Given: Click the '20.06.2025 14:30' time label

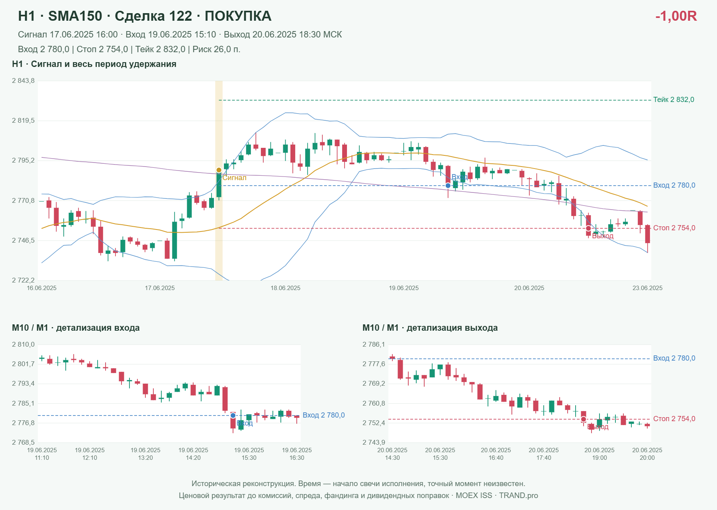Looking at the screenshot, I should pos(392,454).
